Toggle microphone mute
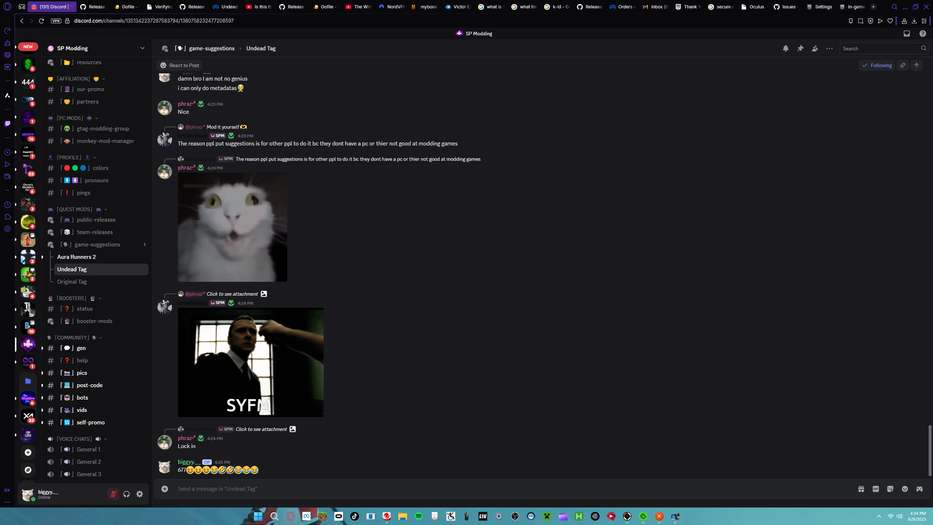The width and height of the screenshot is (933, 525). (113, 494)
